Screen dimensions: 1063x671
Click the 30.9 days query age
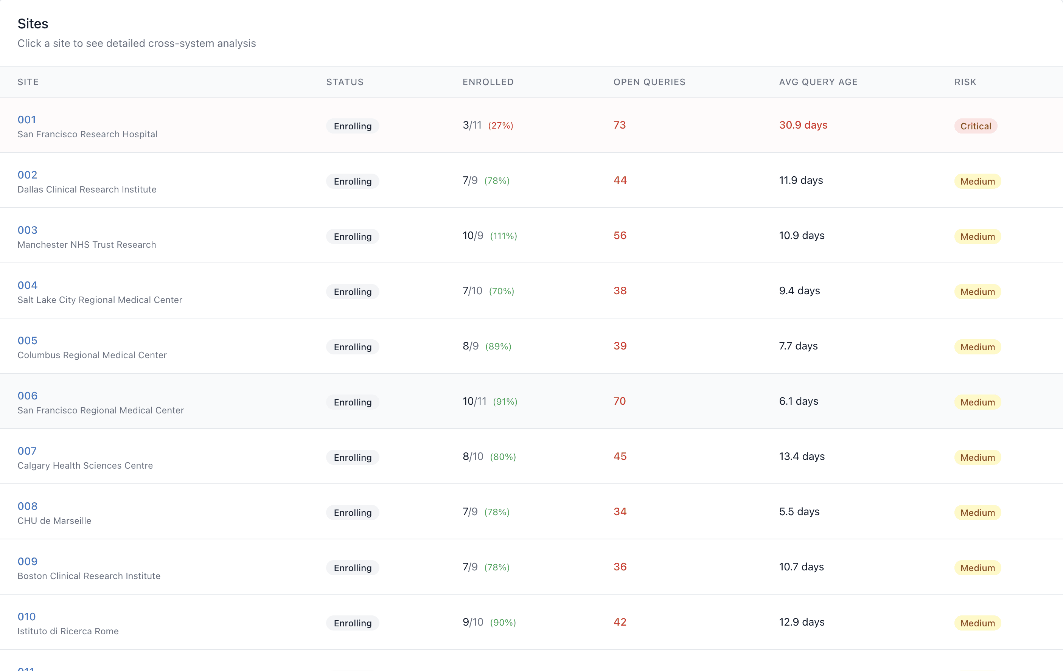(803, 125)
